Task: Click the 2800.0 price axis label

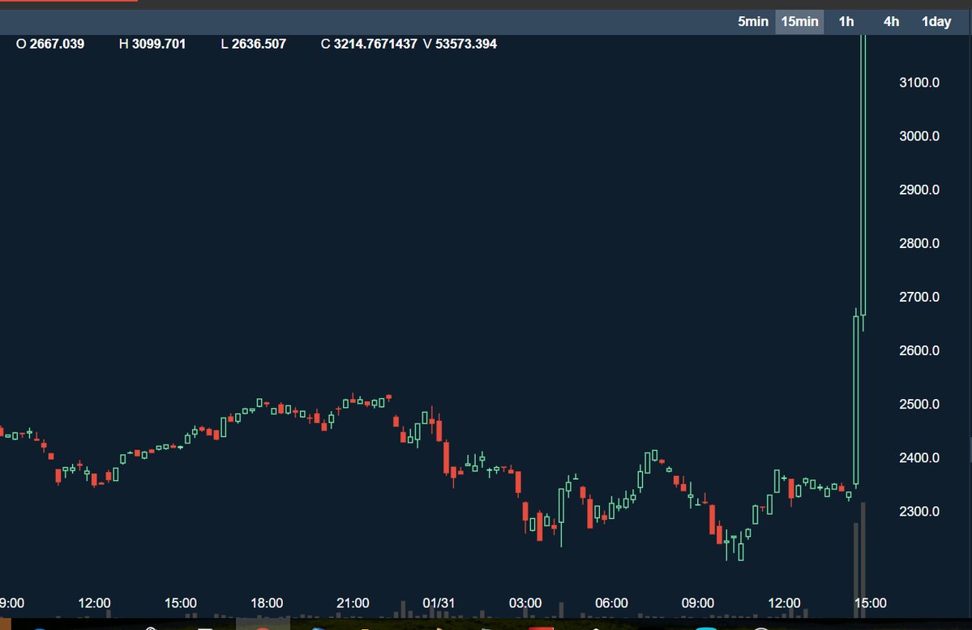Action: tap(919, 243)
